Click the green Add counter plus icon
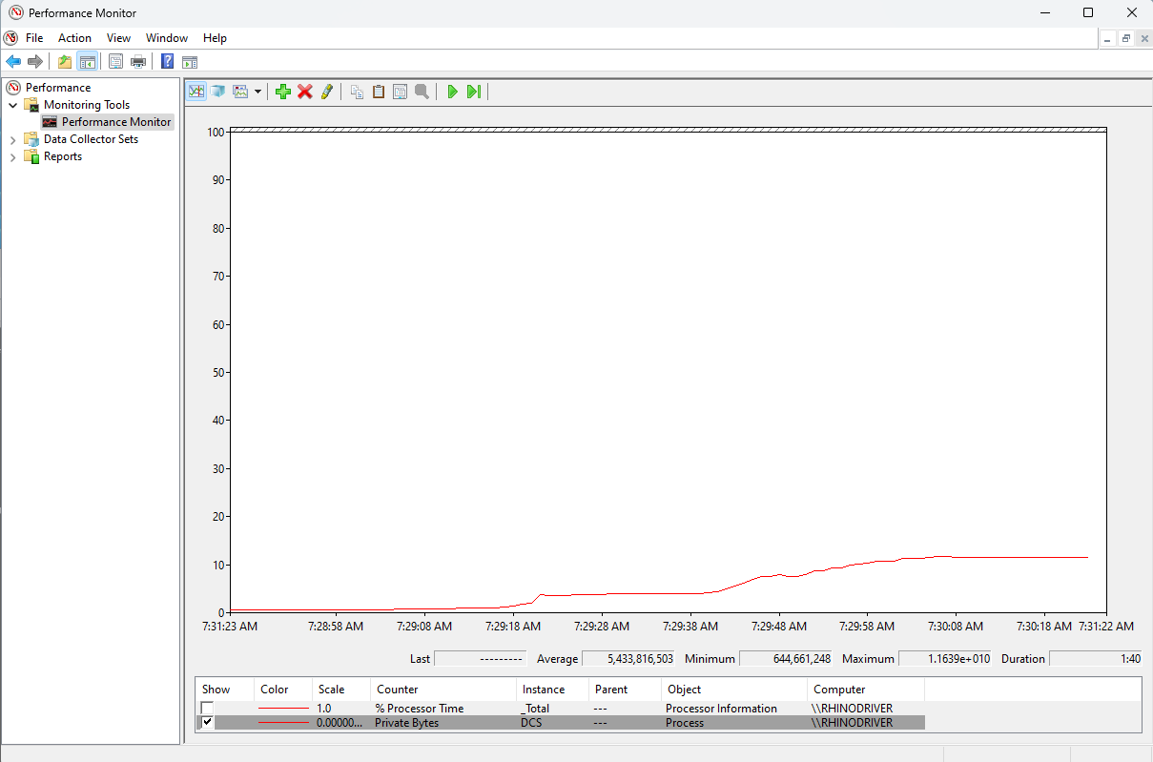The image size is (1153, 762). 282,92
